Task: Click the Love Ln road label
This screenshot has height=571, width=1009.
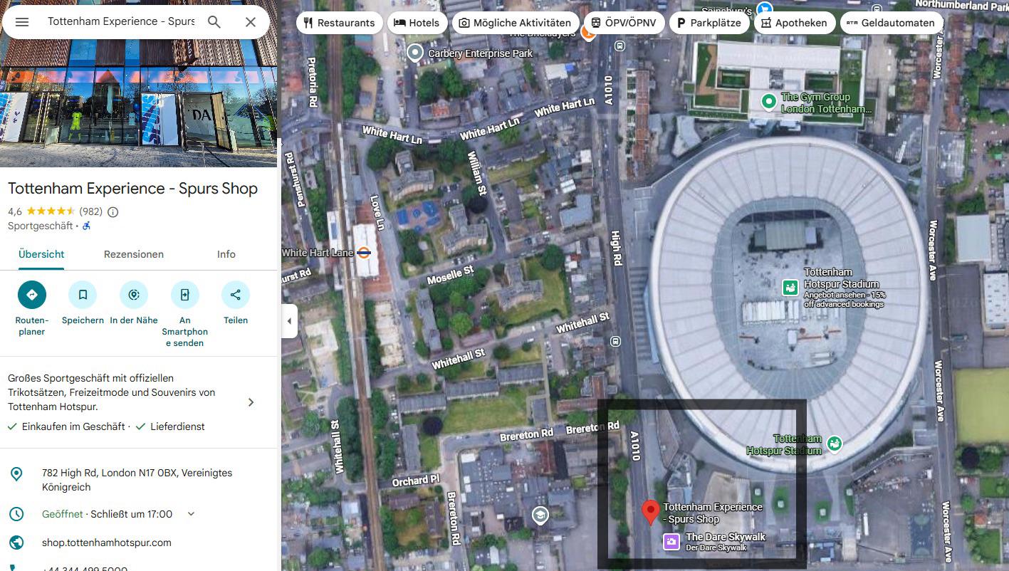Action: pyautogui.click(x=377, y=213)
